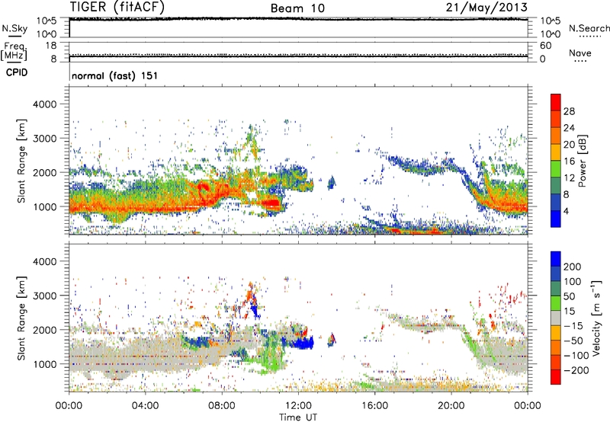610x422 pixels.
Task: Click the "2000" tick in power panel
Action: (44, 172)
